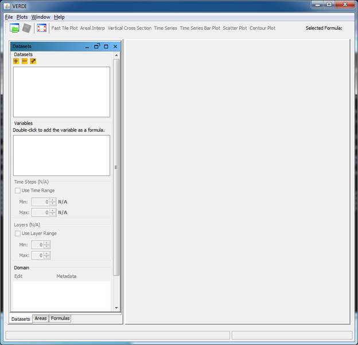The height and width of the screenshot is (345, 358).
Task: Click the Layers Min value field
Action: tap(38, 245)
